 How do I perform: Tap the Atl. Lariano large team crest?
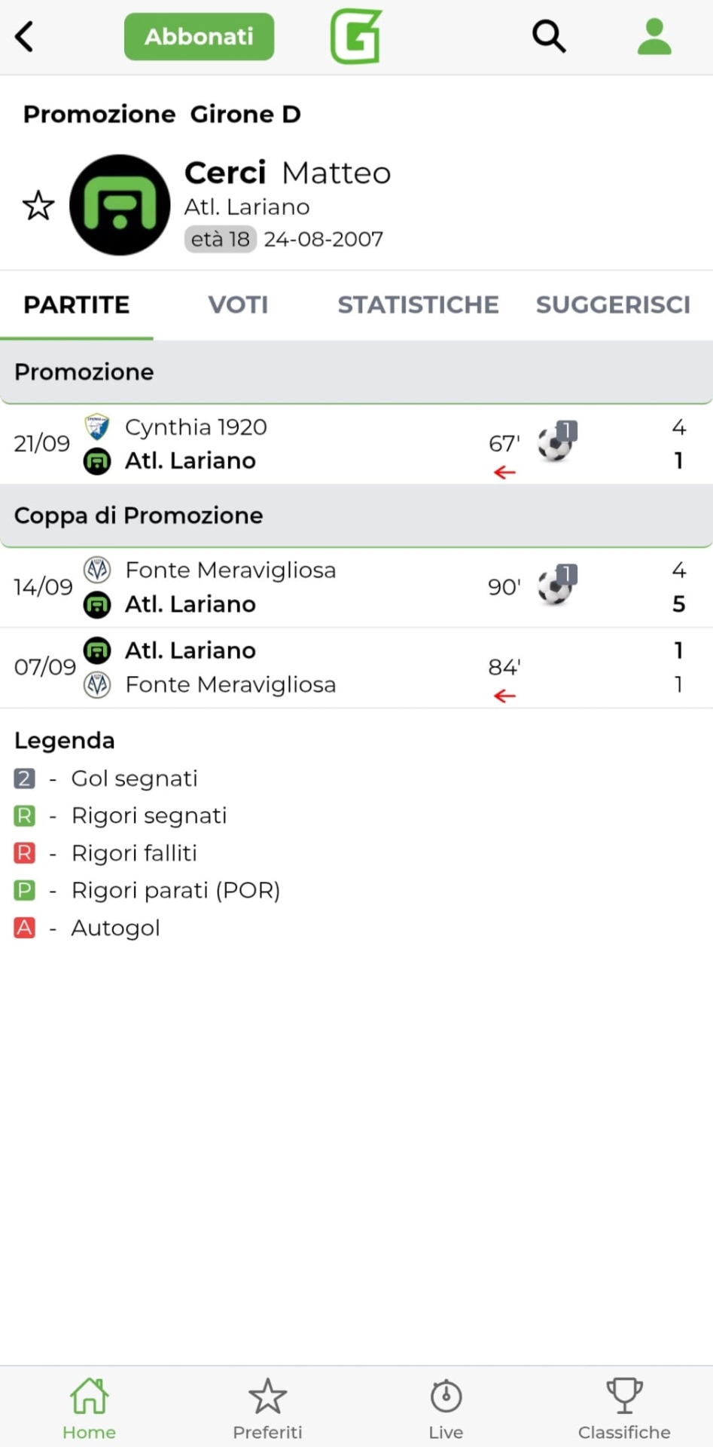pyautogui.click(x=120, y=205)
